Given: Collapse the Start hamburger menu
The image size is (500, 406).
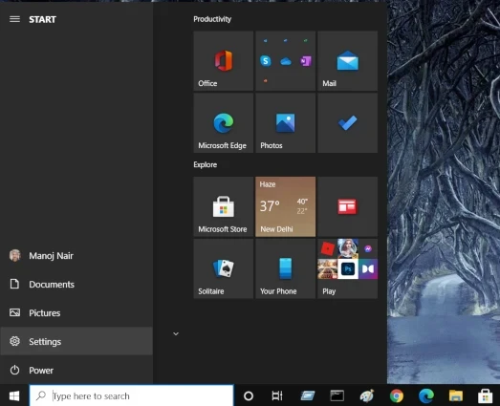Looking at the screenshot, I should [x=14, y=19].
